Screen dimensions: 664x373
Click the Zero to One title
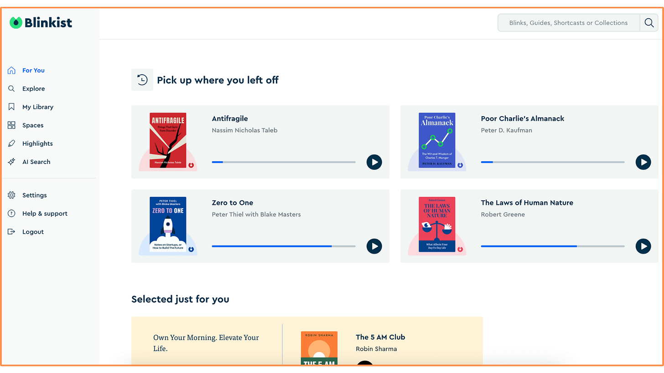[233, 203]
